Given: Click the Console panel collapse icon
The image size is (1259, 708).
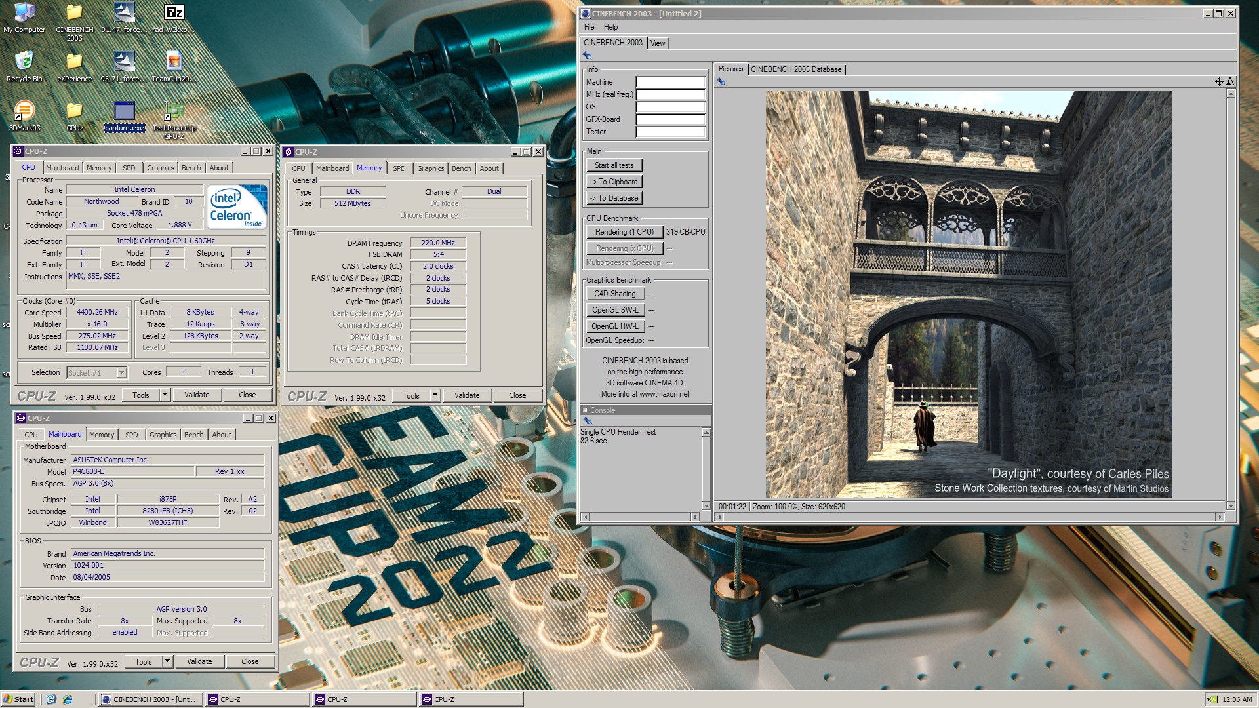Looking at the screenshot, I should tap(585, 410).
